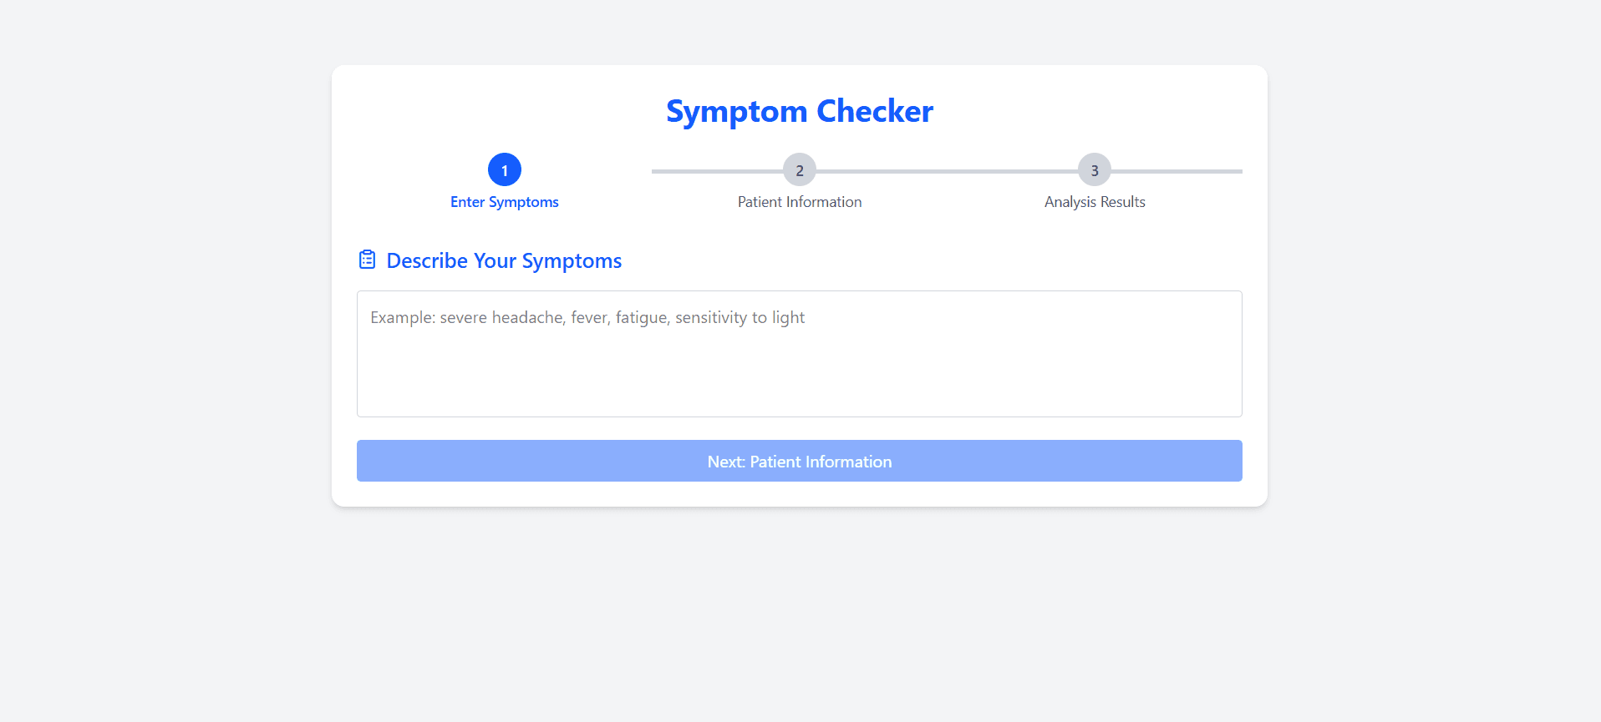Click the number 2 inside the gray circle
1601x722 pixels.
point(800,171)
